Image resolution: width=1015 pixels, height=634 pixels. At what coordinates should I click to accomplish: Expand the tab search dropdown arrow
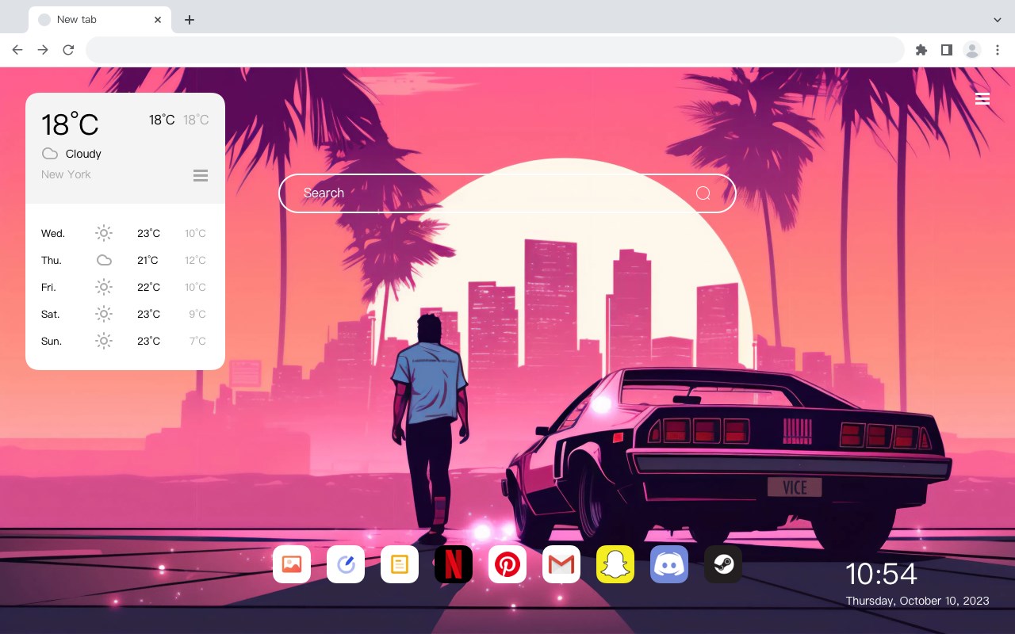coord(998,20)
